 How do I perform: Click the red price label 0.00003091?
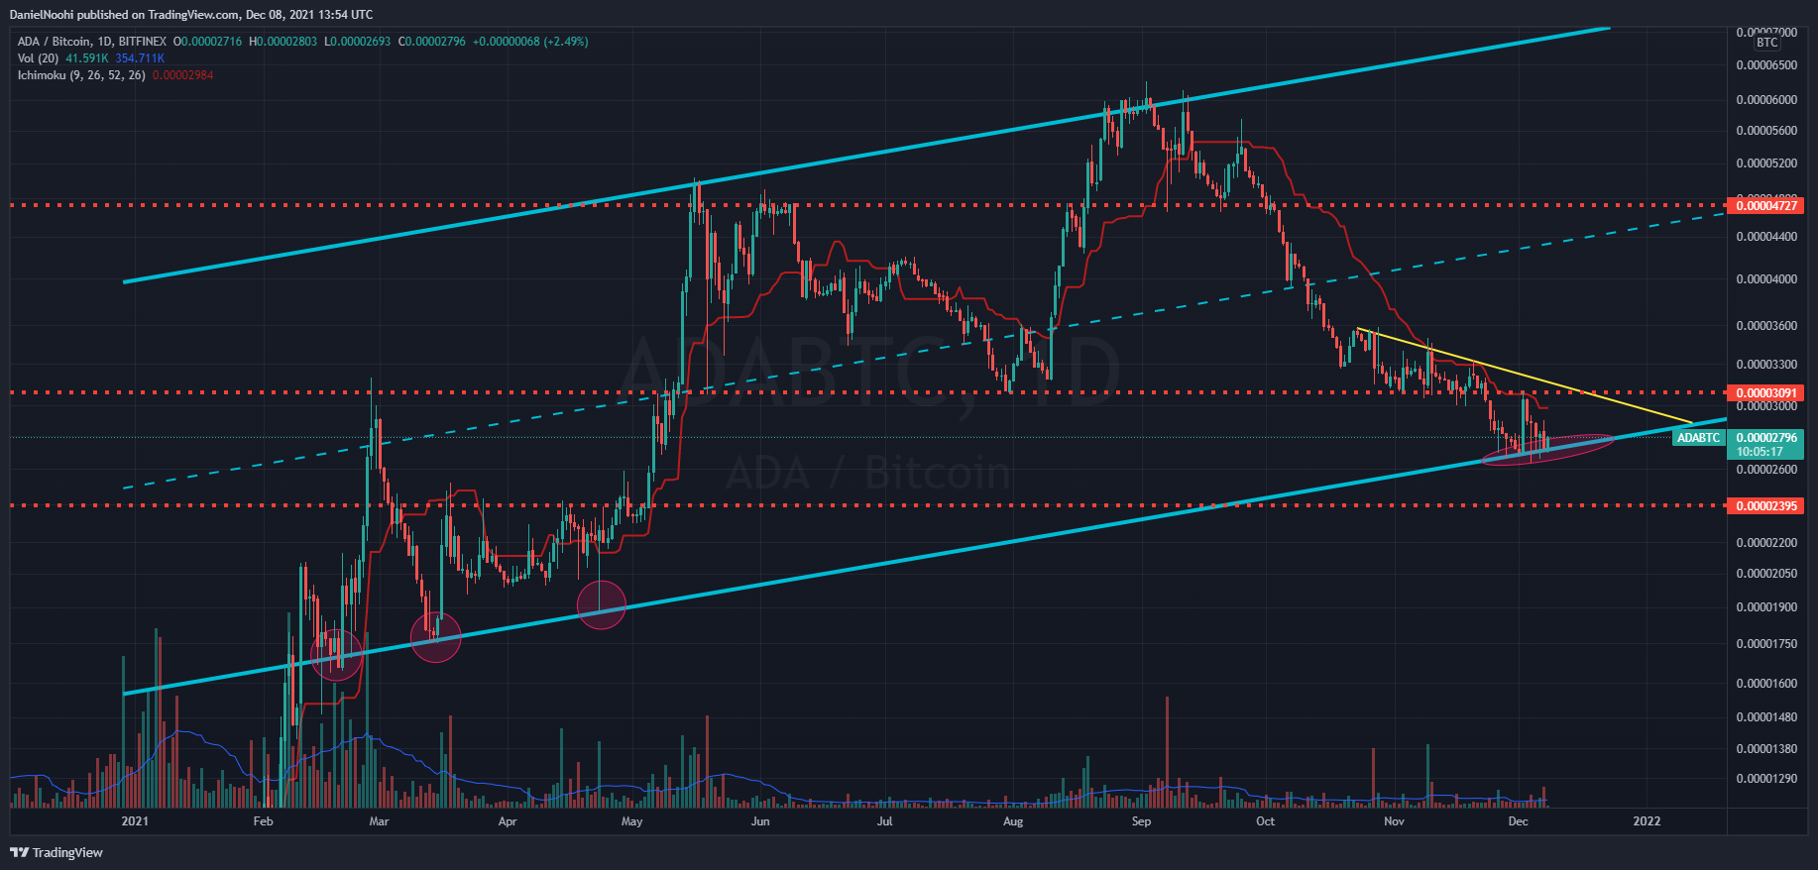pos(1765,393)
